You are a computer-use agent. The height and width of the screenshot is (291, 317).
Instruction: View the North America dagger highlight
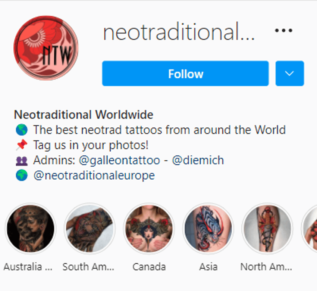click(267, 228)
